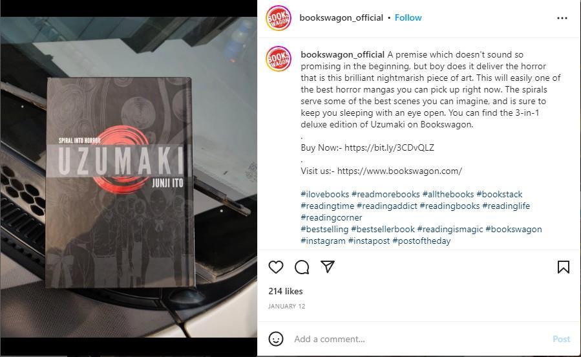Open the #readingcorner hashtag
The image size is (581, 357).
tap(332, 217)
